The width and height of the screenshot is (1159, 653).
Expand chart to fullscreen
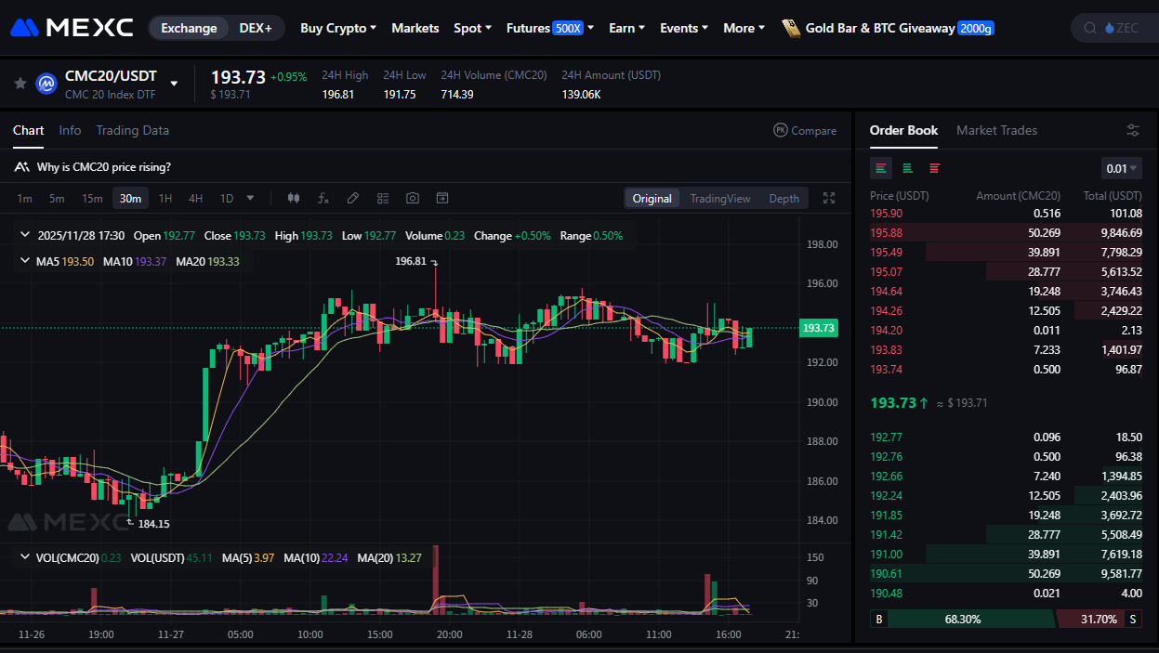point(830,198)
